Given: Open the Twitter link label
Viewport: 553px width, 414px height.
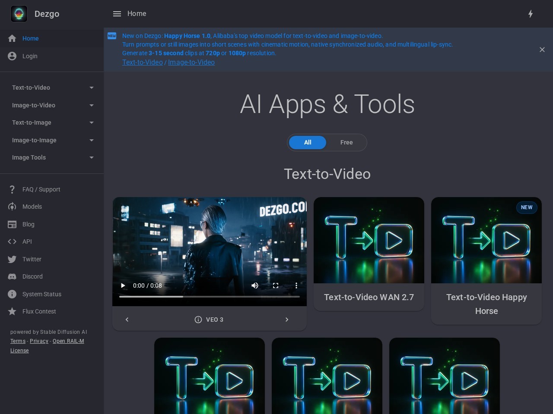Looking at the screenshot, I should (x=32, y=259).
